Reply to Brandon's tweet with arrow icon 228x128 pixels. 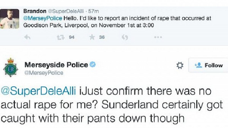pyautogui.click(x=27, y=38)
